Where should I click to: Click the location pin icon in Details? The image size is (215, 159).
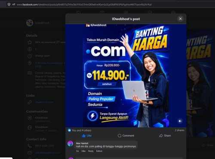(x=30, y=63)
